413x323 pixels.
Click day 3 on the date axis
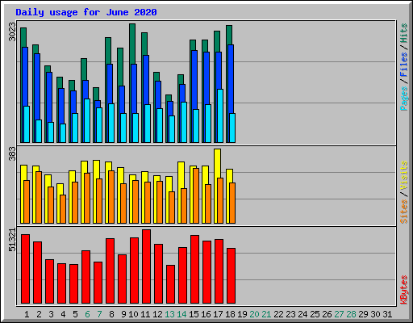pyautogui.click(x=51, y=314)
